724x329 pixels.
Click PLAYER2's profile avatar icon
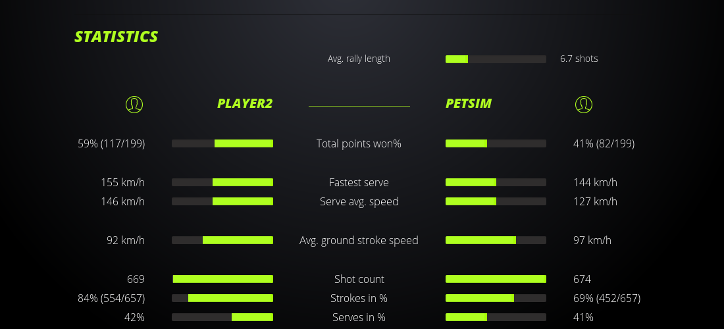134,104
